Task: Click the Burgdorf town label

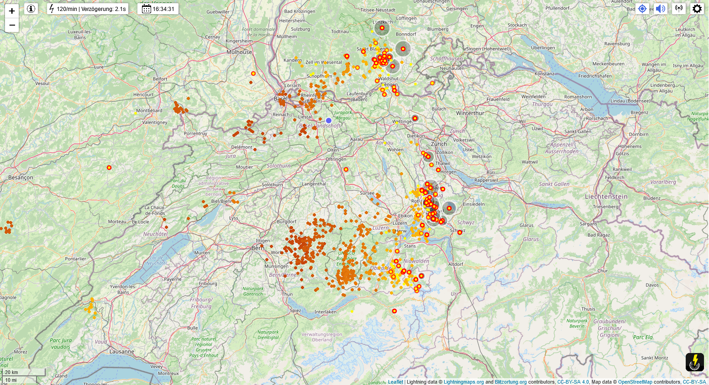Action: [287, 222]
